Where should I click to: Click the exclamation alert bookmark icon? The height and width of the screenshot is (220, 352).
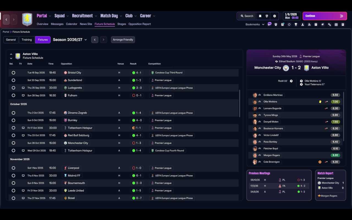[282, 24]
